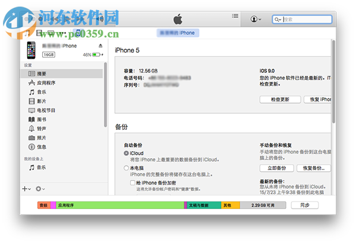Click the 容量 12.56 GB text
Viewport: 356px width, 243px height.
coord(141,71)
